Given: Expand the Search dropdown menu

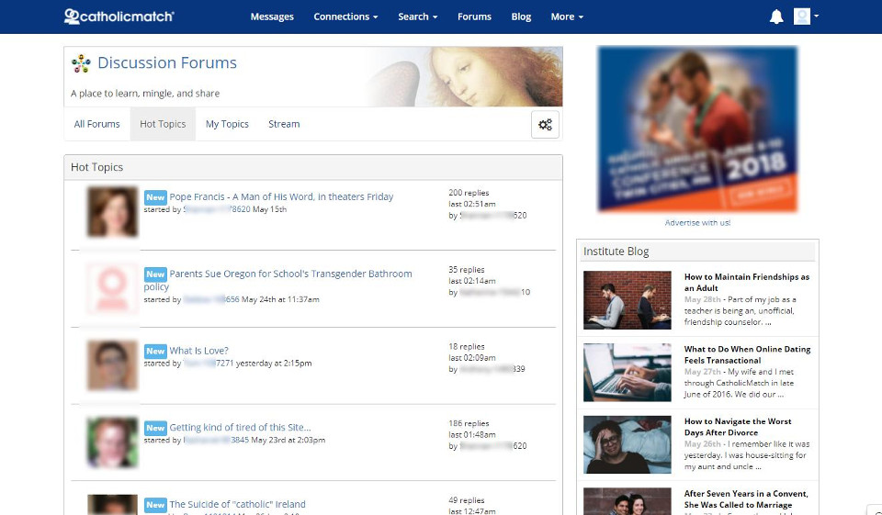Looking at the screenshot, I should (x=417, y=17).
